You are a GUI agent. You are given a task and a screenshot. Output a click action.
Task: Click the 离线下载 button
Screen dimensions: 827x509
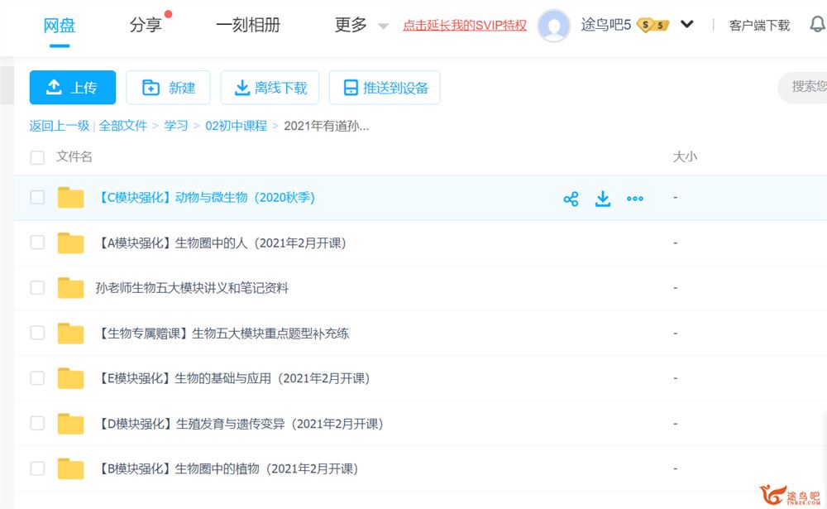[x=270, y=88]
